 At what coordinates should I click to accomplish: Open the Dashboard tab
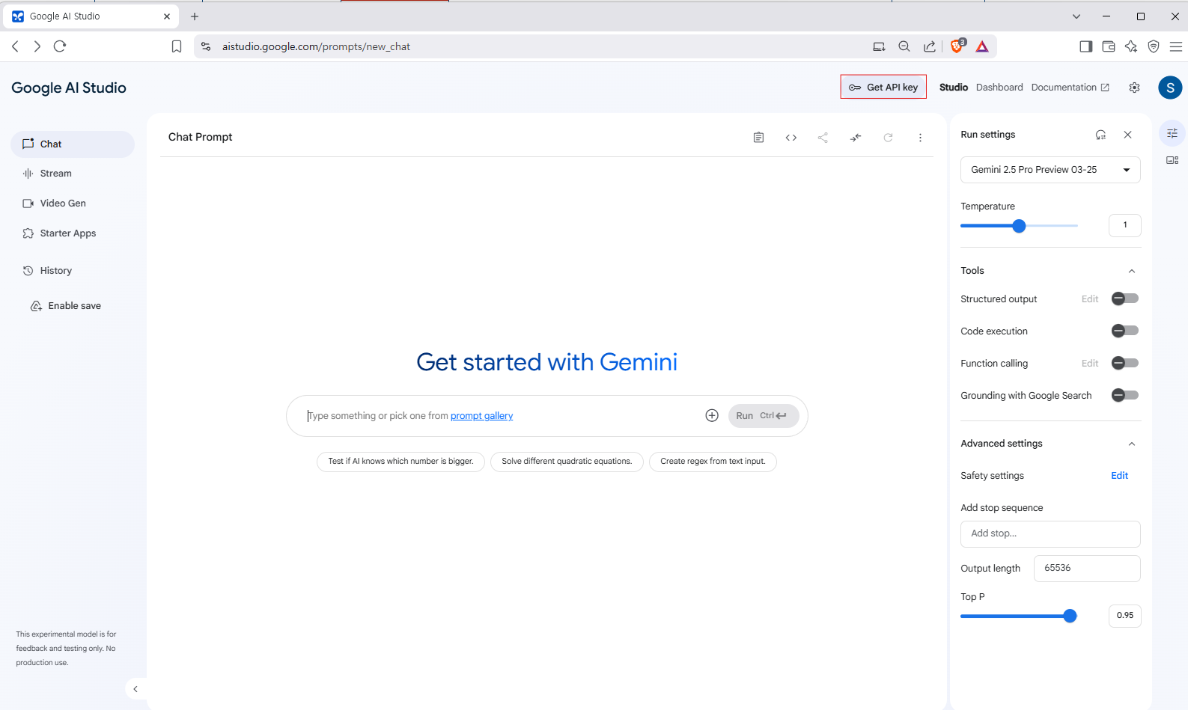coord(999,88)
